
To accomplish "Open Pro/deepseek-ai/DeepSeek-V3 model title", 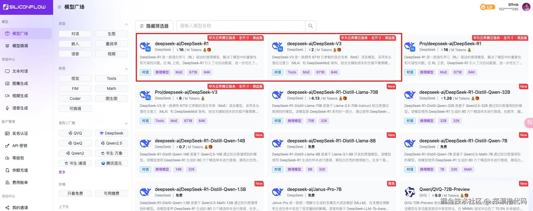I will pos(186,92).
